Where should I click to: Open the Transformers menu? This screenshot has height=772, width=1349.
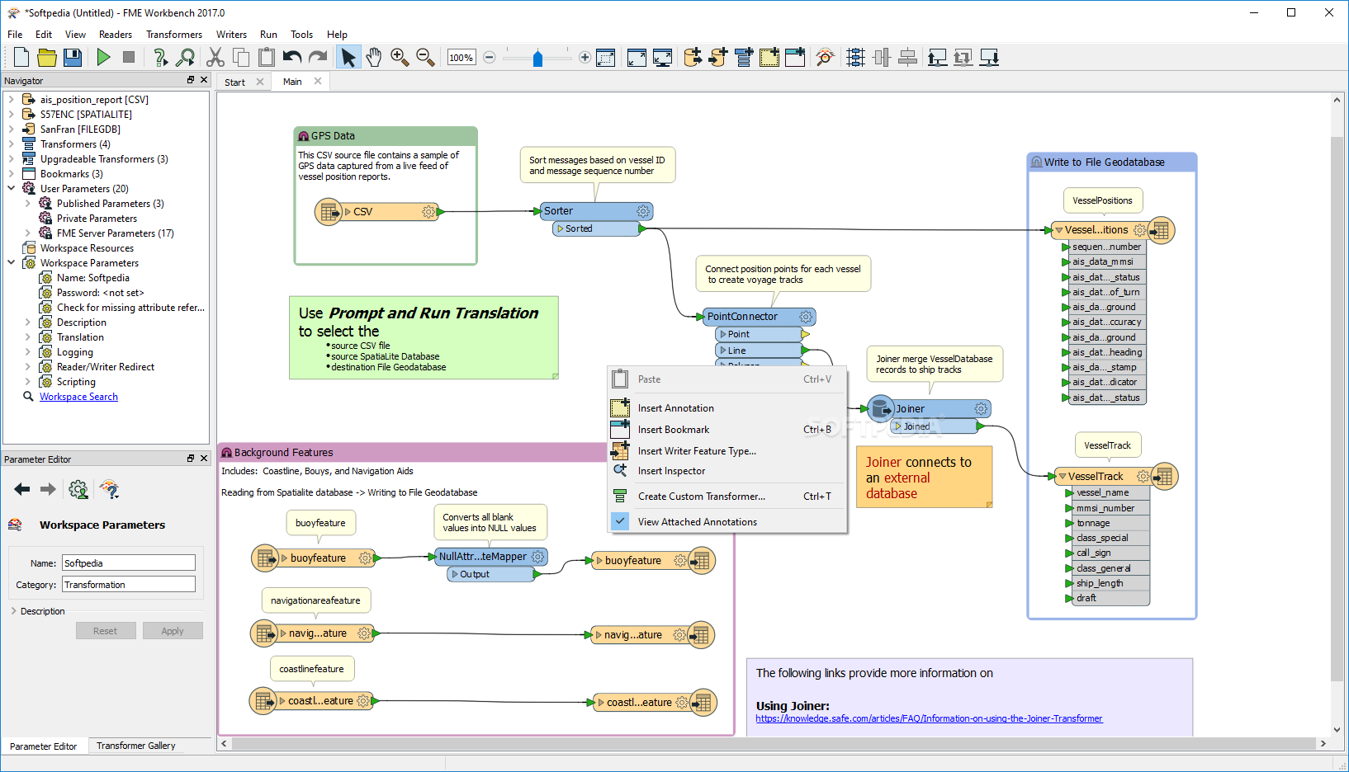[174, 35]
